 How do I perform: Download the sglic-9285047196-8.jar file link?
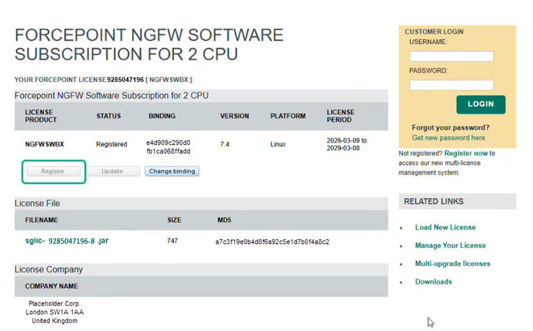(x=66, y=241)
